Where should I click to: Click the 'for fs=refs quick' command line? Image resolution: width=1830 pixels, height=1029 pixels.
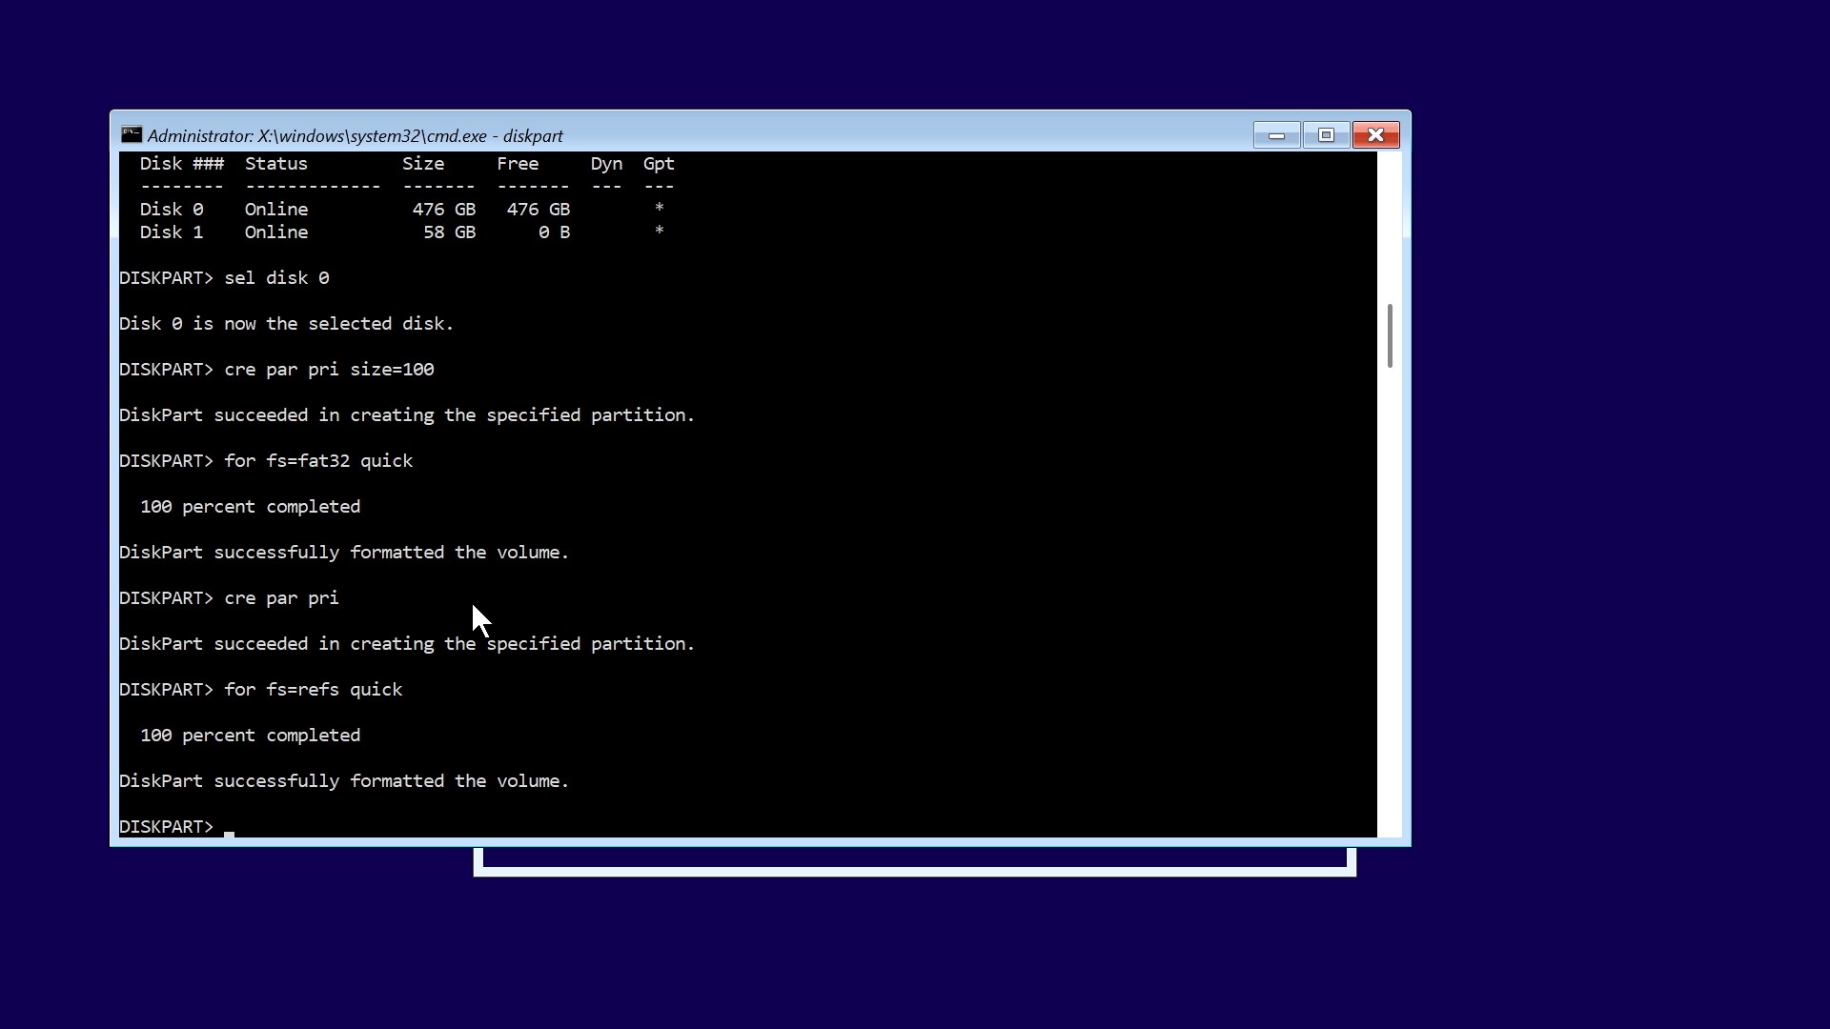coord(313,690)
